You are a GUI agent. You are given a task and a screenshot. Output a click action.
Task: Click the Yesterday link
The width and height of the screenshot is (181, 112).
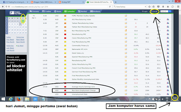click(10, 46)
